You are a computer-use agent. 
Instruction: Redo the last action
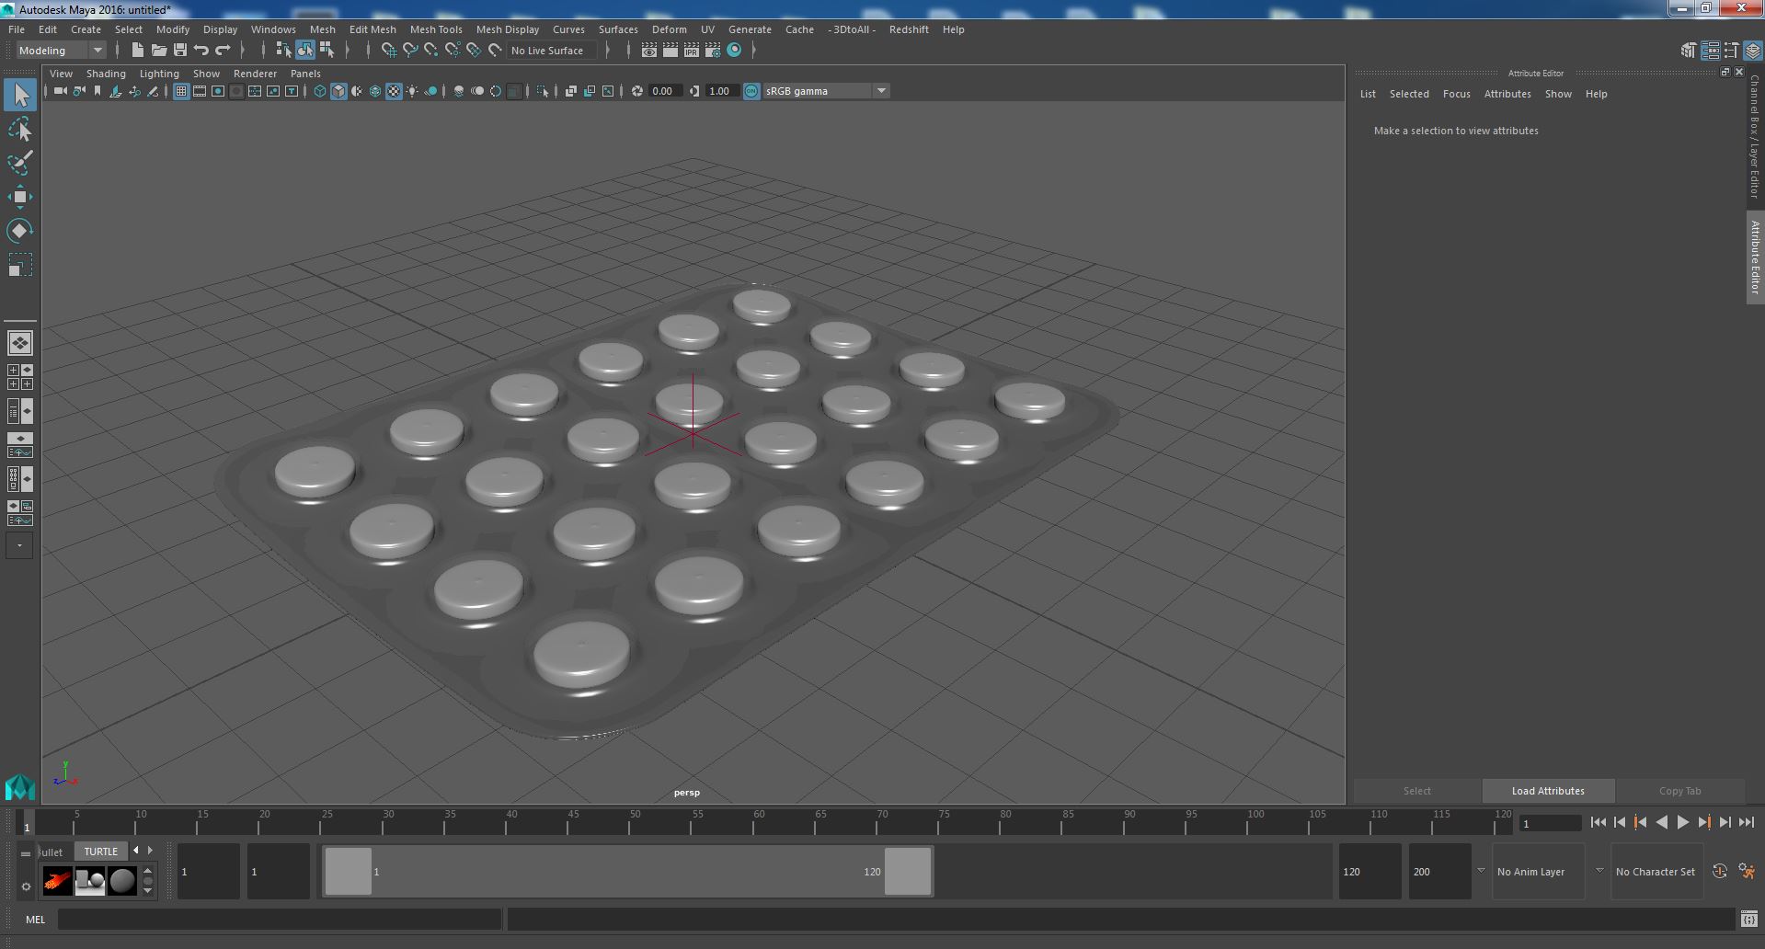tap(223, 50)
